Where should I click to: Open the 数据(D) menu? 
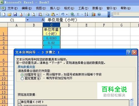(x=97, y=8)
